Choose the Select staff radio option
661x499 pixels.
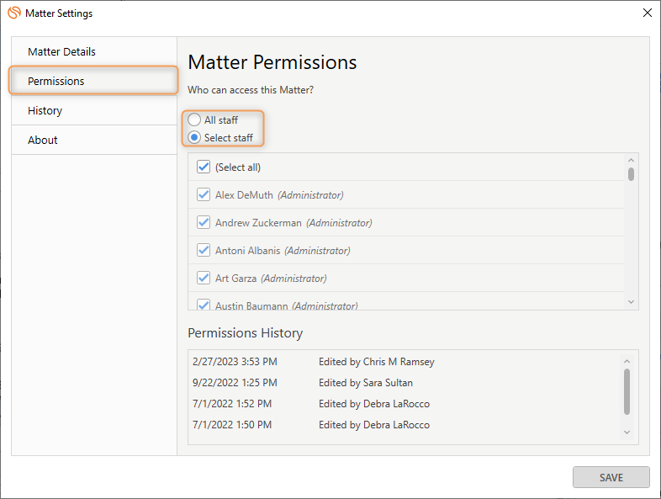tap(194, 137)
